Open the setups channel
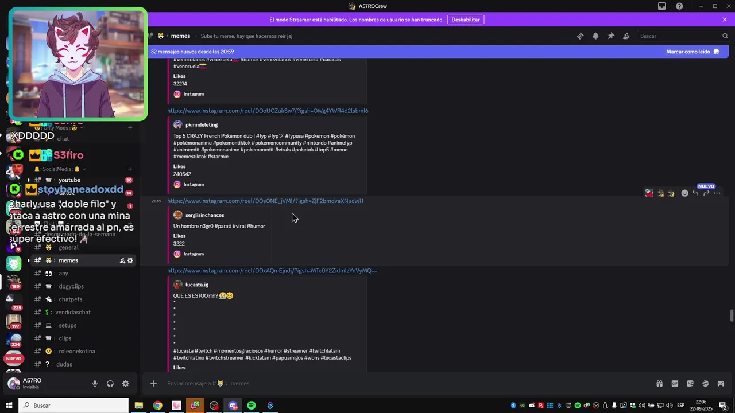This screenshot has width=735, height=413. tap(83, 325)
